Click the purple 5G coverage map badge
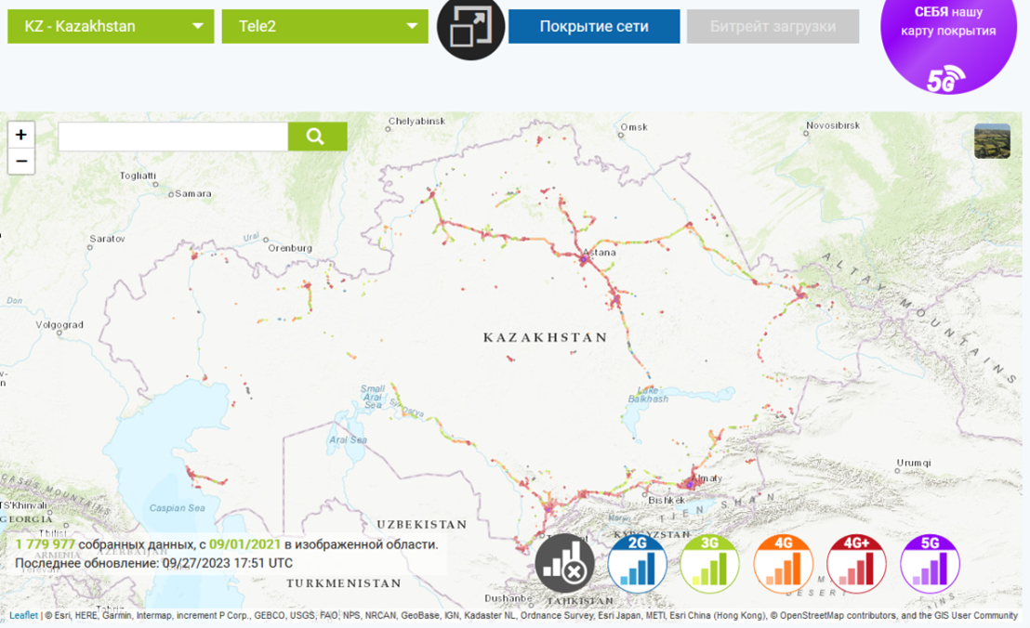 point(947,42)
